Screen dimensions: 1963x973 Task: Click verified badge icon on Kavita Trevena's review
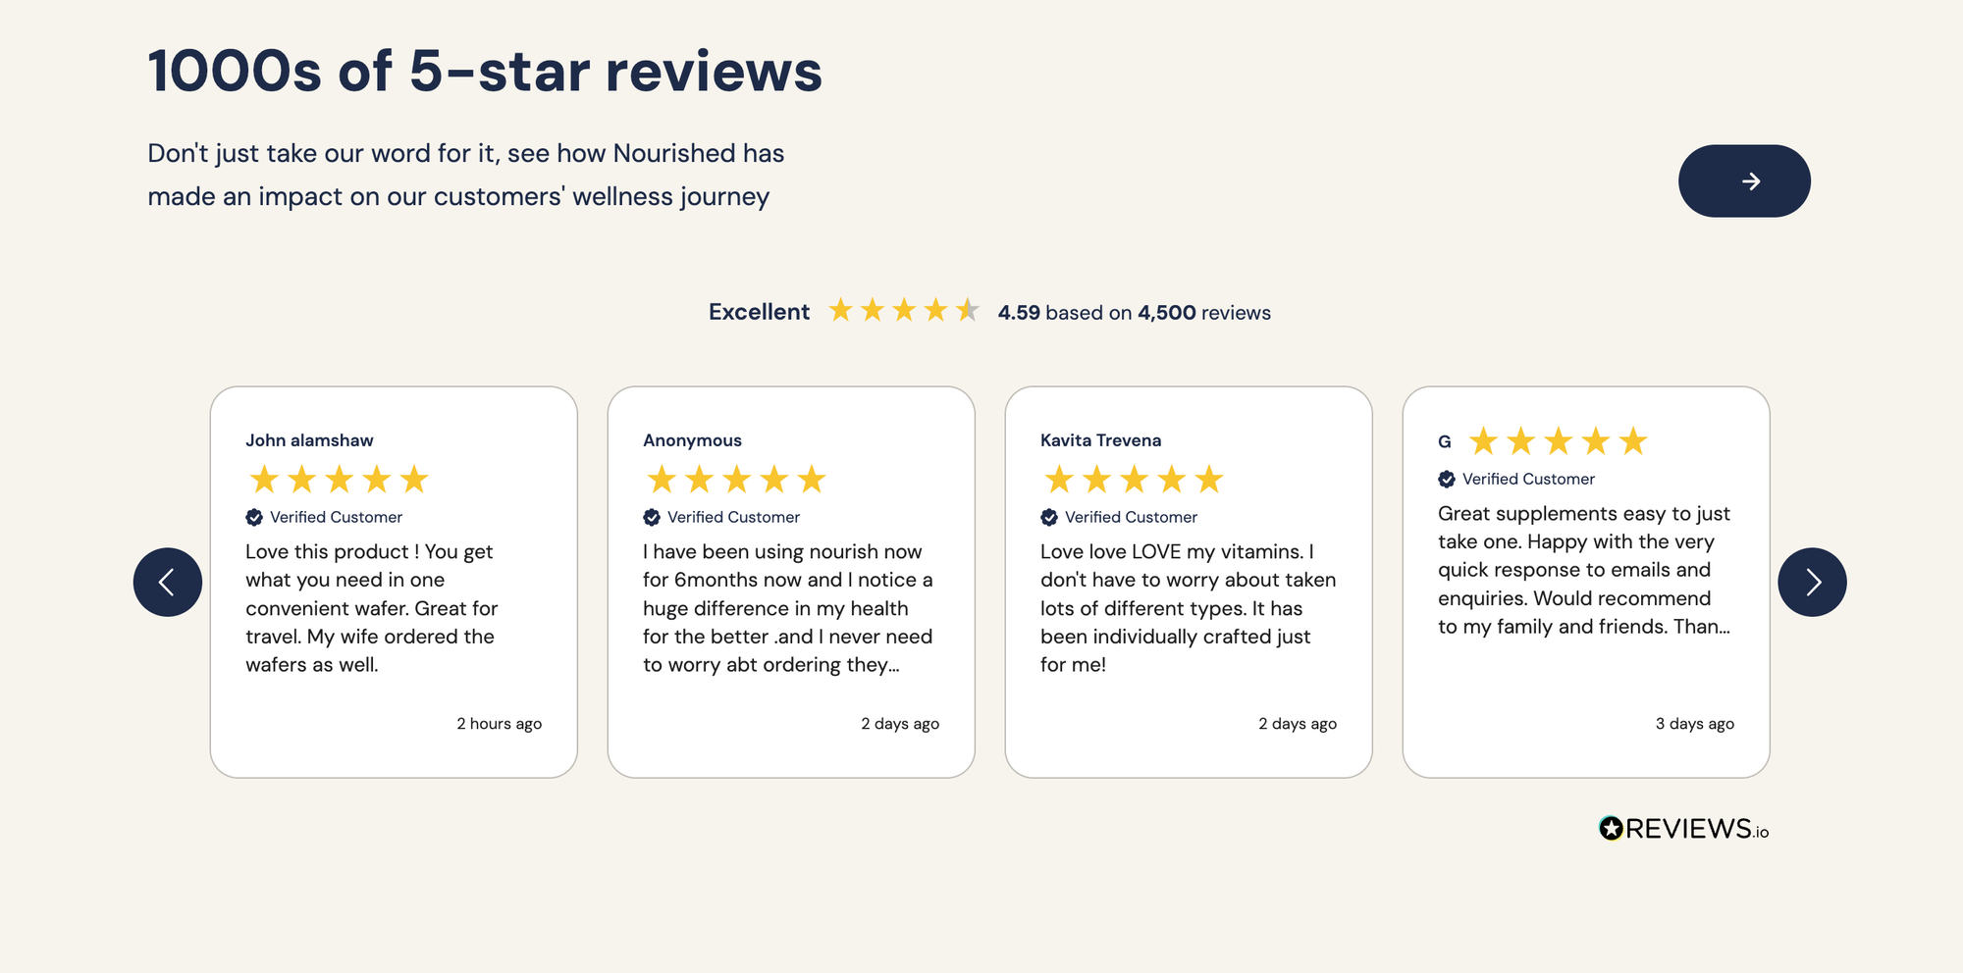click(x=1049, y=517)
